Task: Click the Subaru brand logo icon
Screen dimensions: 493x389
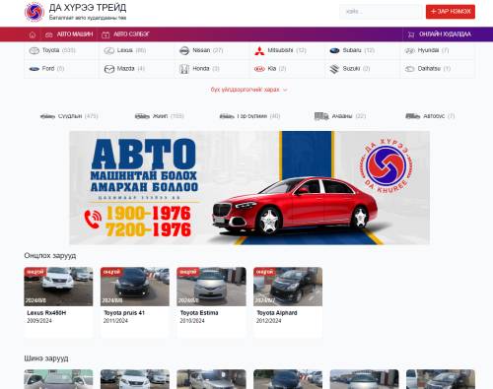Action: click(x=334, y=51)
